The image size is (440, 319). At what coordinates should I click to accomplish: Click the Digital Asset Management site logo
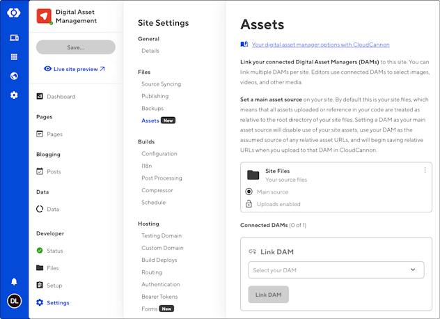coord(44,16)
